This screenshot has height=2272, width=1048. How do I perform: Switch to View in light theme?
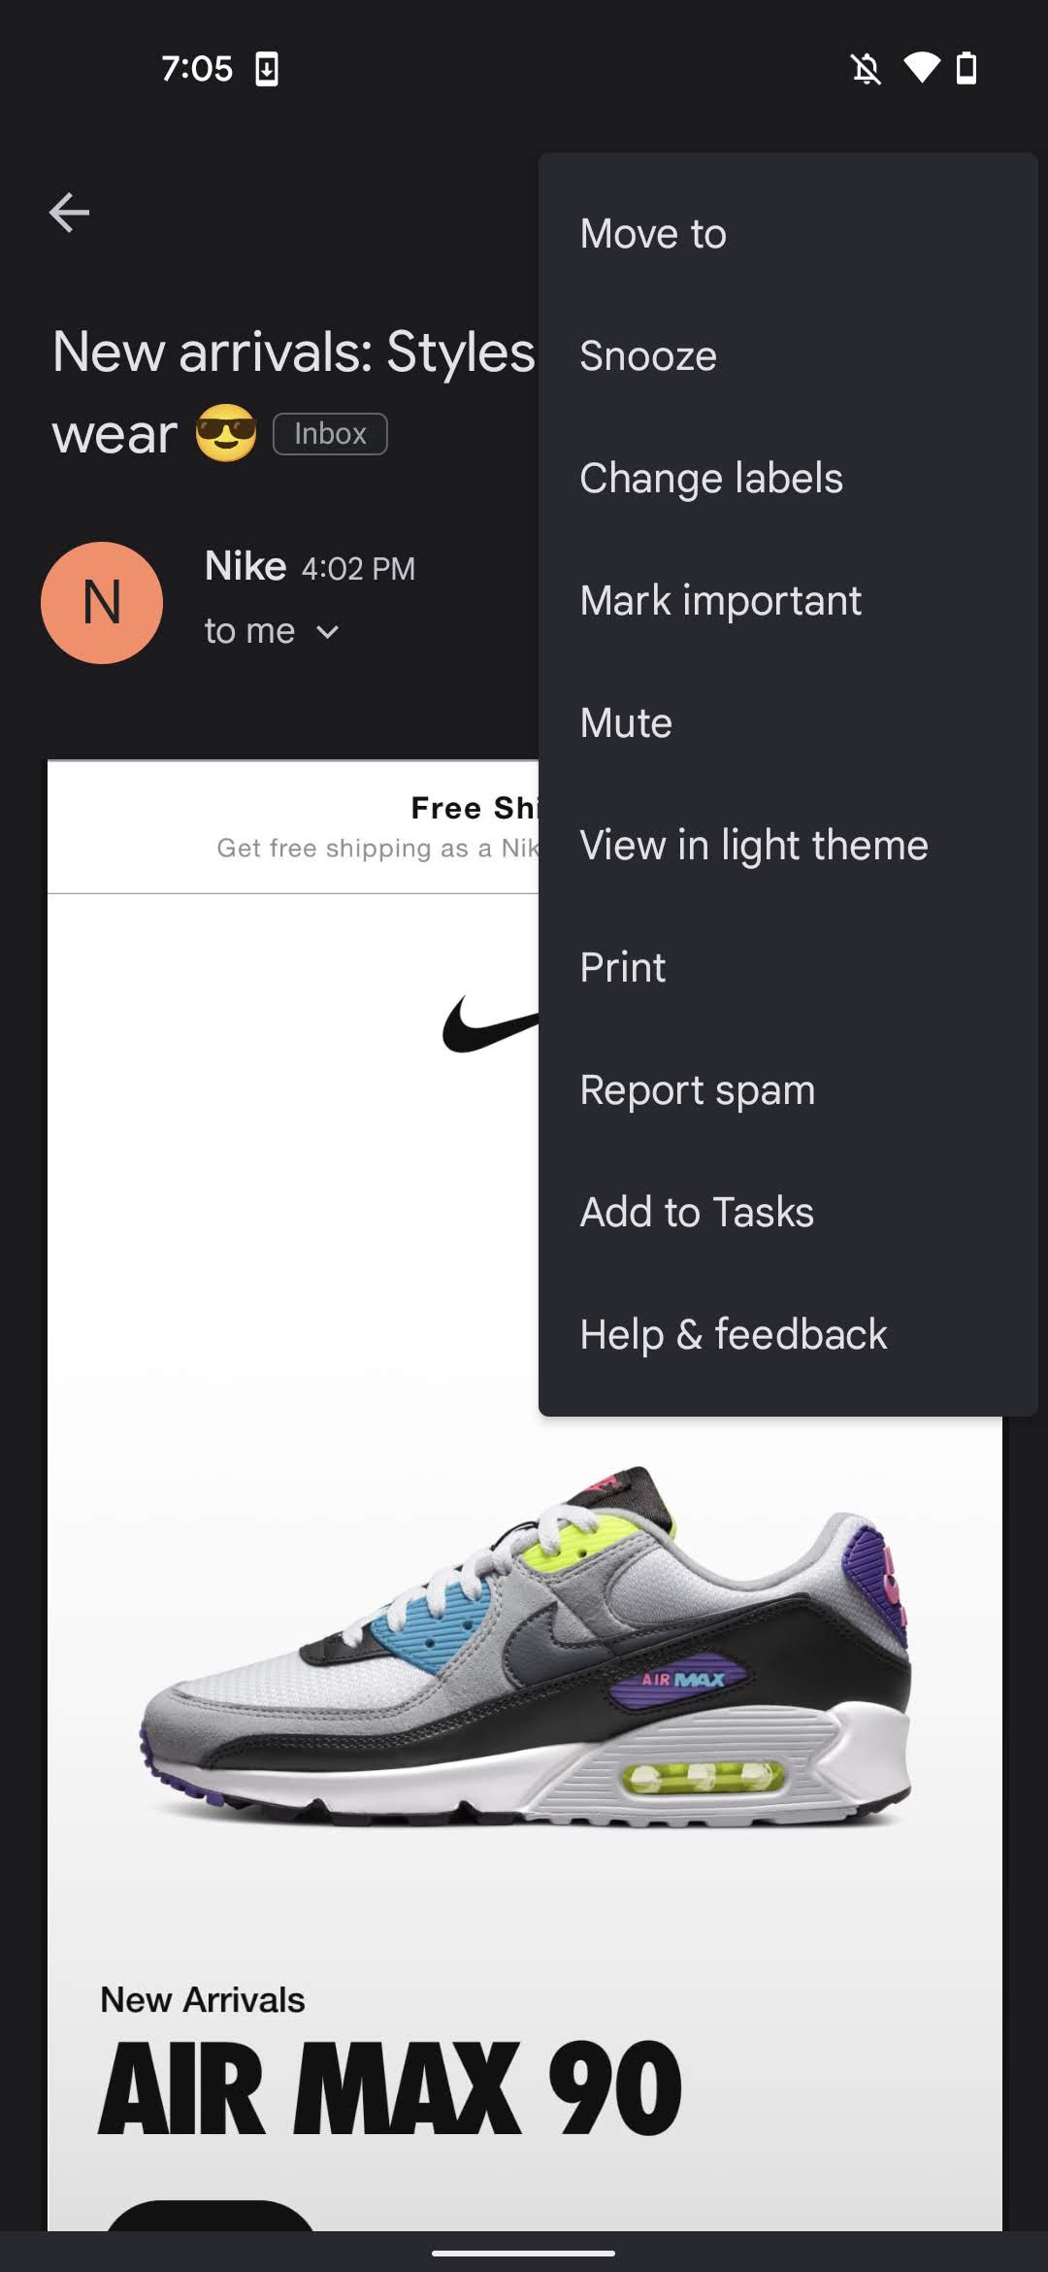(x=788, y=846)
